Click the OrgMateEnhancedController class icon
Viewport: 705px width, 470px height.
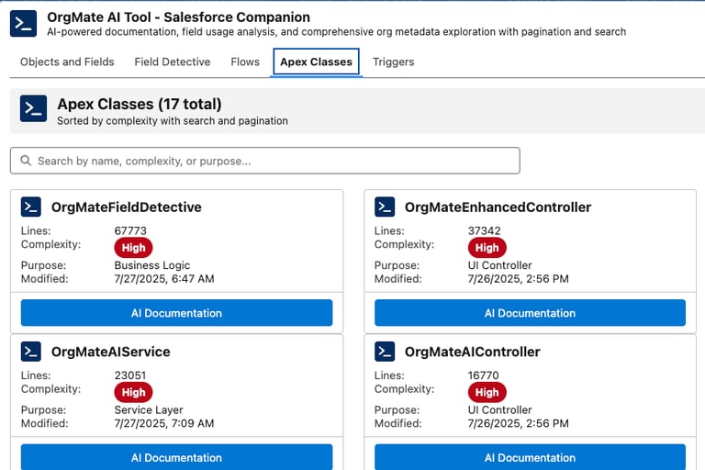click(x=385, y=207)
